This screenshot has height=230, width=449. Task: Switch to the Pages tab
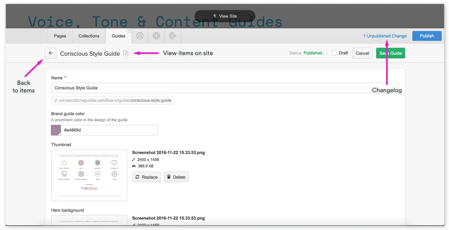60,36
